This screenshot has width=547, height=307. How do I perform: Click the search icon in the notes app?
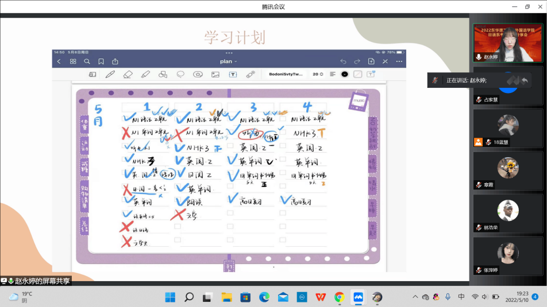pyautogui.click(x=87, y=61)
